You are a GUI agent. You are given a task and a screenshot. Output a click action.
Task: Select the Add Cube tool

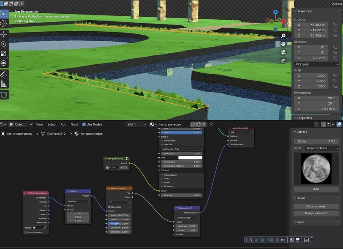coord(4,95)
